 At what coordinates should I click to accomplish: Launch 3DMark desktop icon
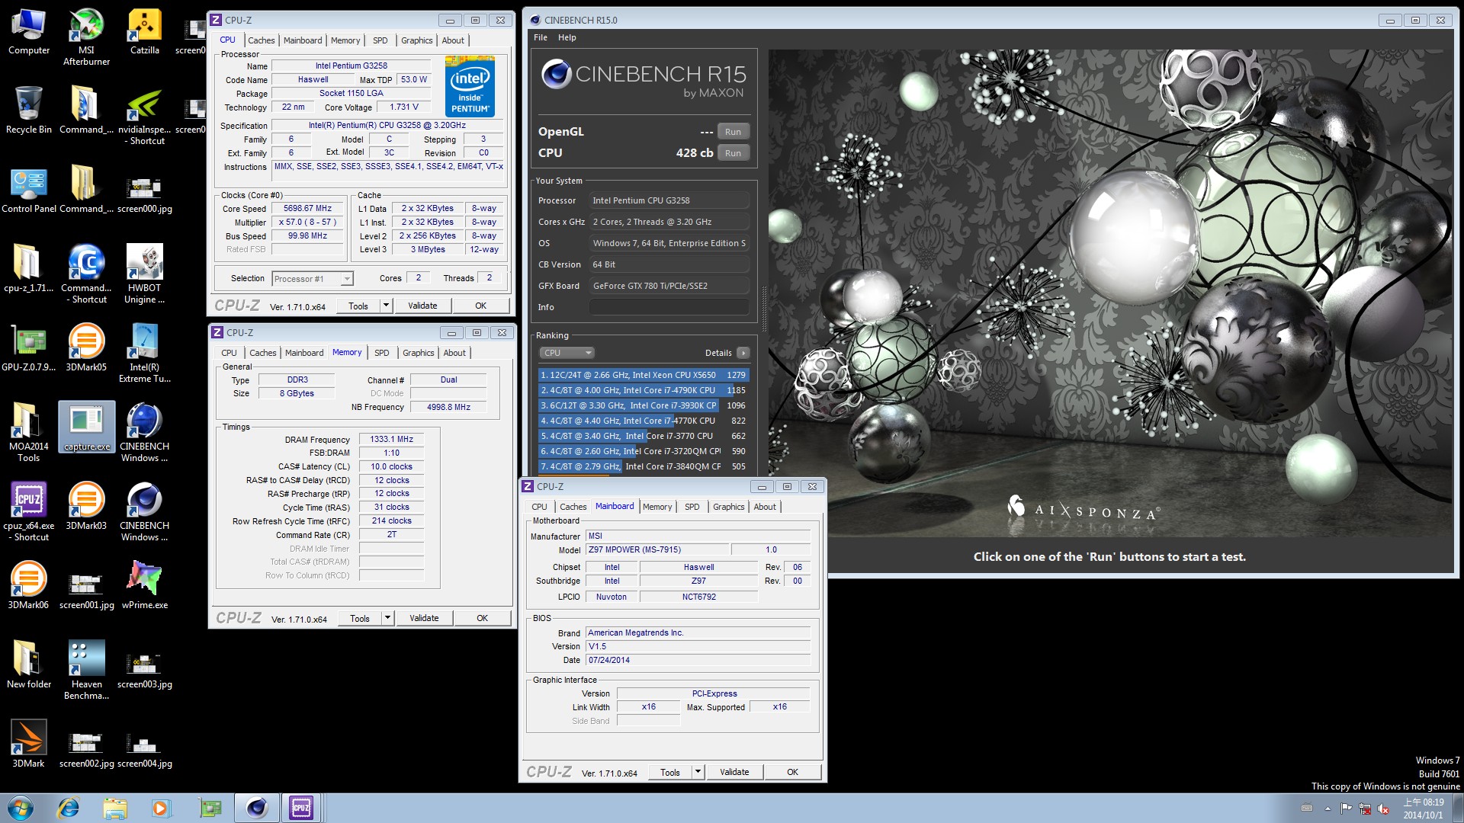click(28, 744)
